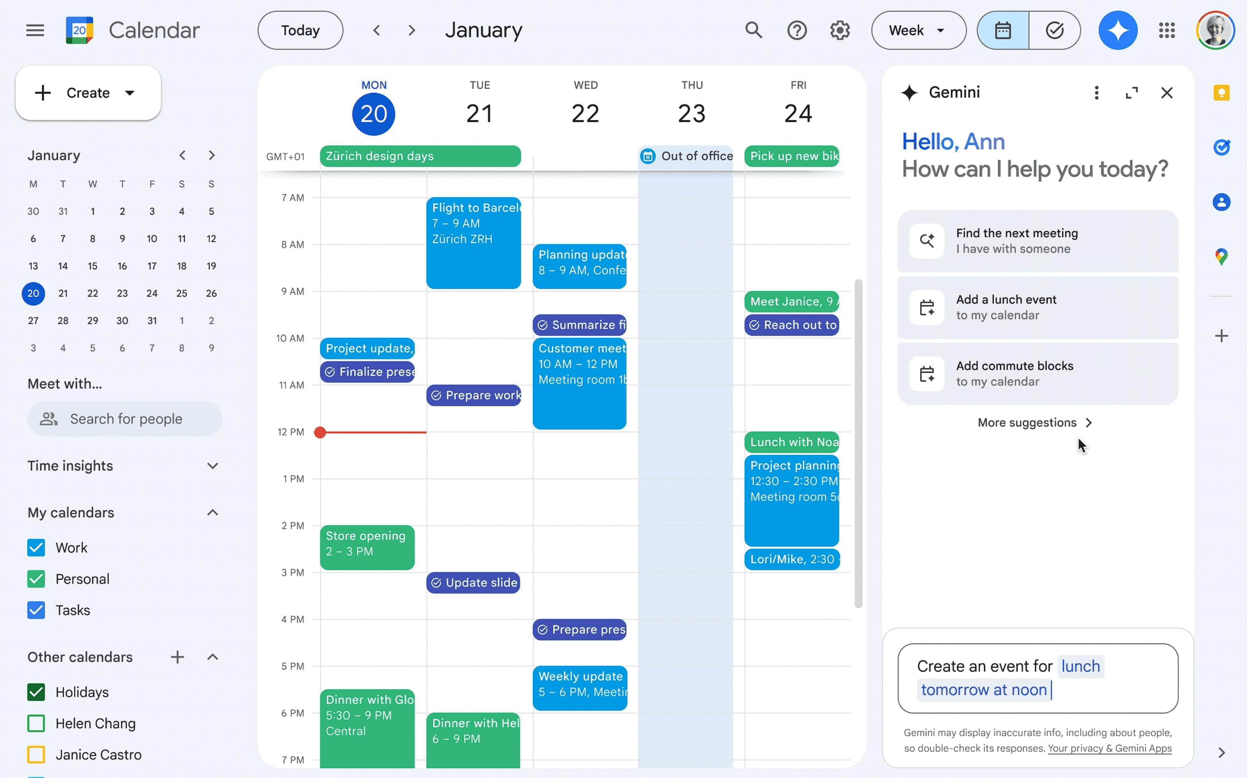This screenshot has width=1247, height=778.
Task: Click the Gemini prompt input box
Action: coord(1038,678)
